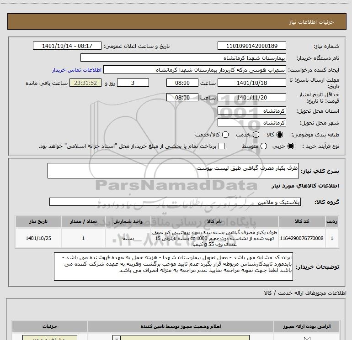This screenshot has width=352, height=340.
Task: Click the اطلاعات مجوزهای ارائه خدمت heading
Action: click(x=305, y=293)
